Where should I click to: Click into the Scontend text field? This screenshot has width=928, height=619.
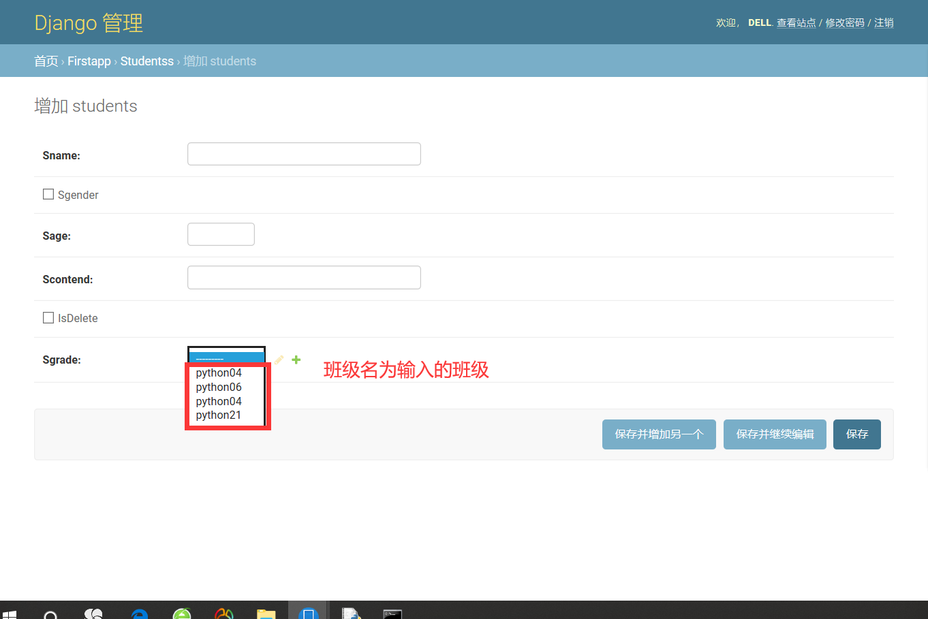pos(304,278)
